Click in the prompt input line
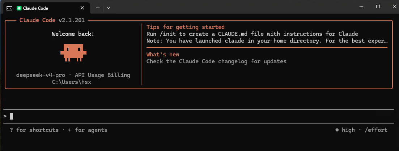This screenshot has height=151, width=399. pyautogui.click(x=199, y=116)
